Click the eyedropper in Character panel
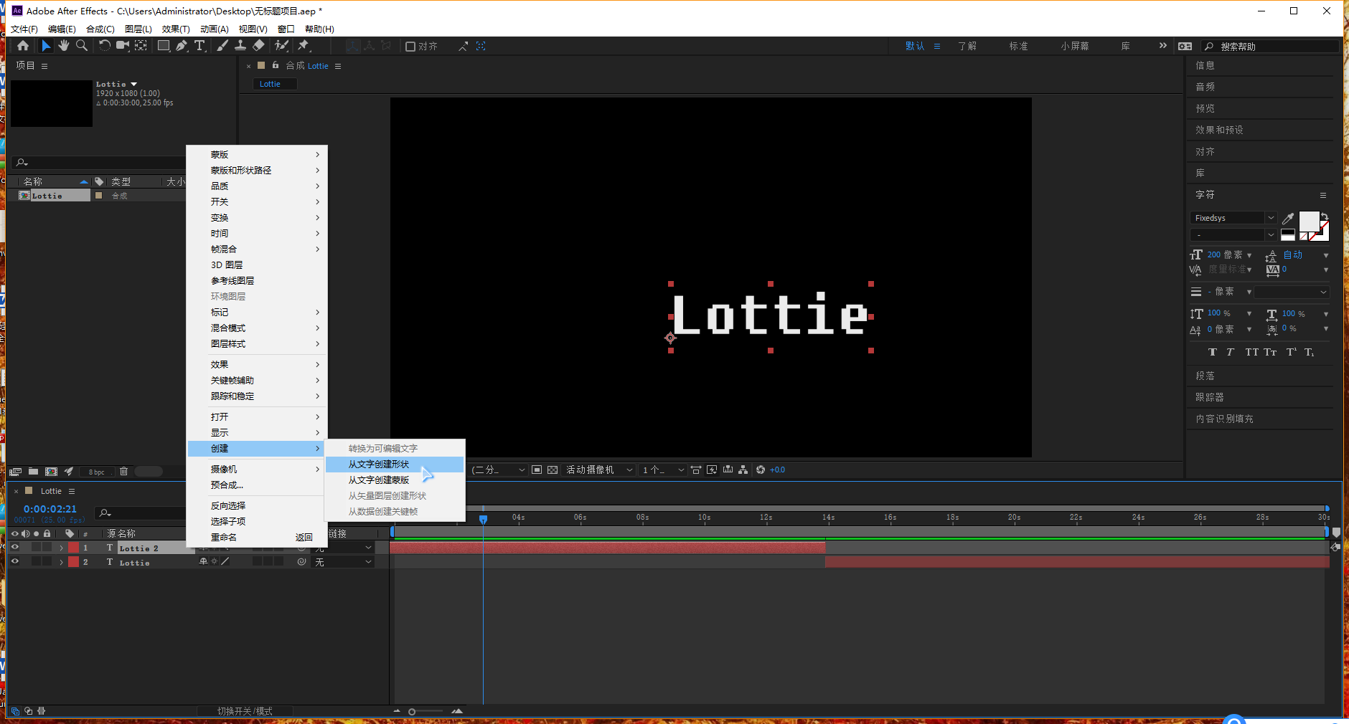The image size is (1349, 724). click(x=1289, y=219)
